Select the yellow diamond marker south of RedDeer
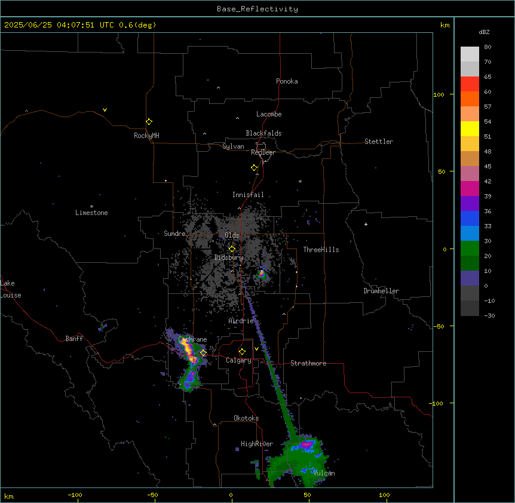Viewport: 515px width, 503px height. coord(255,168)
